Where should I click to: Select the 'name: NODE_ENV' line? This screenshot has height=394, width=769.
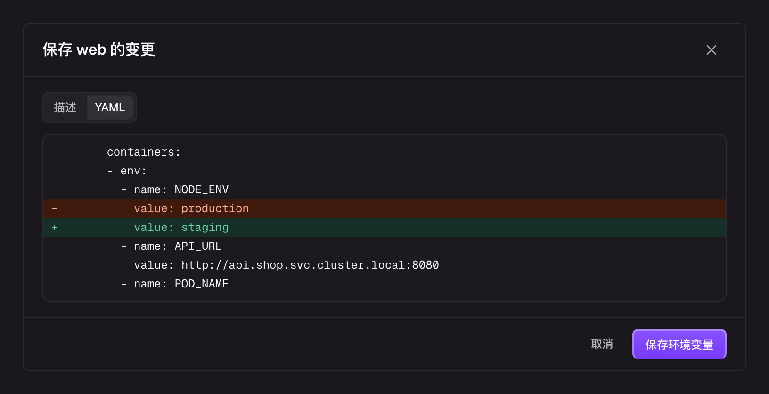click(x=384, y=189)
